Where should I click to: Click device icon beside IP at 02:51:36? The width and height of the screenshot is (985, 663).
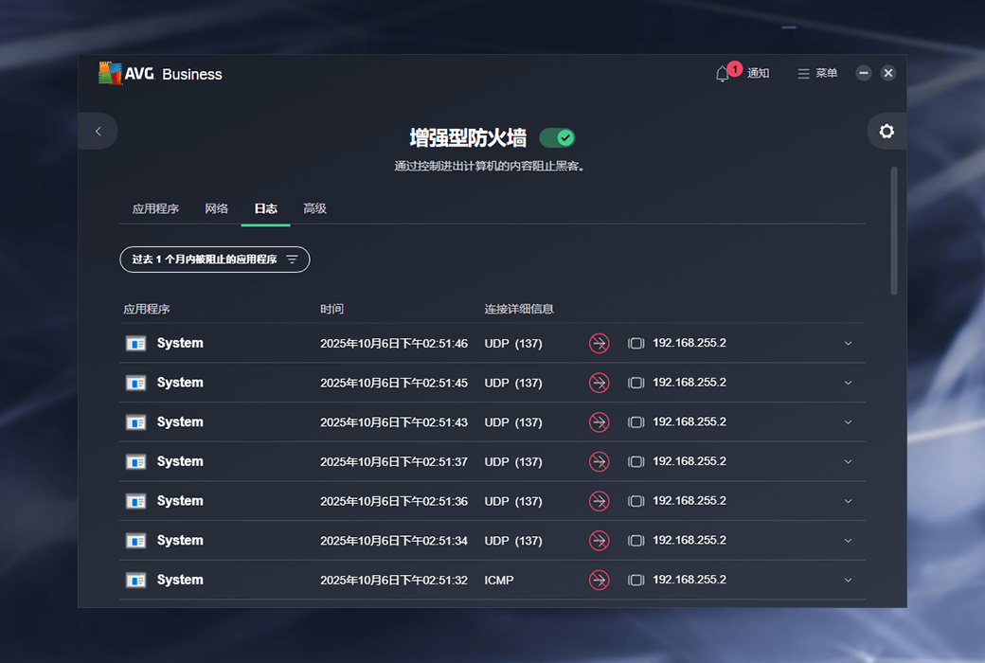[636, 501]
